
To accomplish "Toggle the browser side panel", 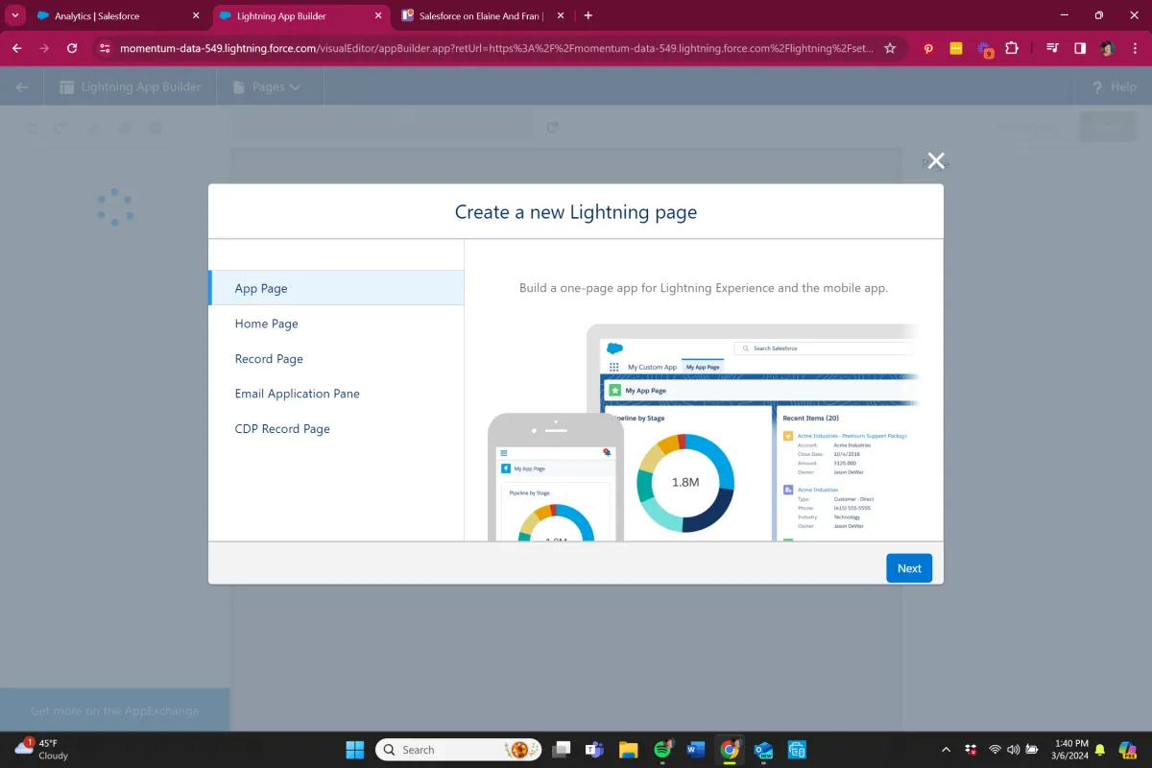I will pos(1080,48).
